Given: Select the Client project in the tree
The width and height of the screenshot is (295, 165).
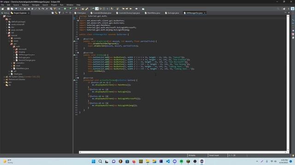Looking at the screenshot, I should (x=7, y=16).
